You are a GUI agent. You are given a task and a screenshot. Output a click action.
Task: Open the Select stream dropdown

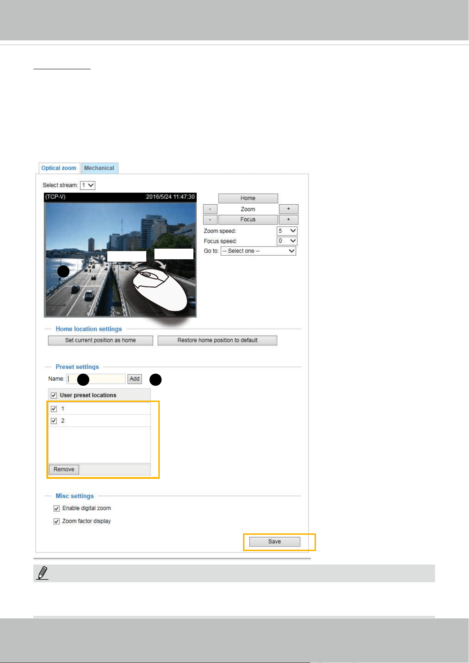tap(87, 185)
